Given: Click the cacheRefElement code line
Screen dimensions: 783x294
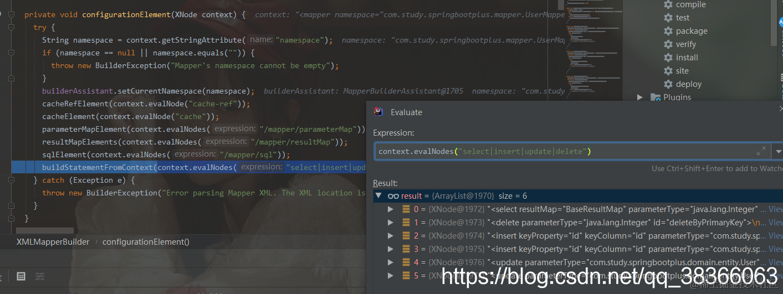Looking at the screenshot, I should pos(146,104).
